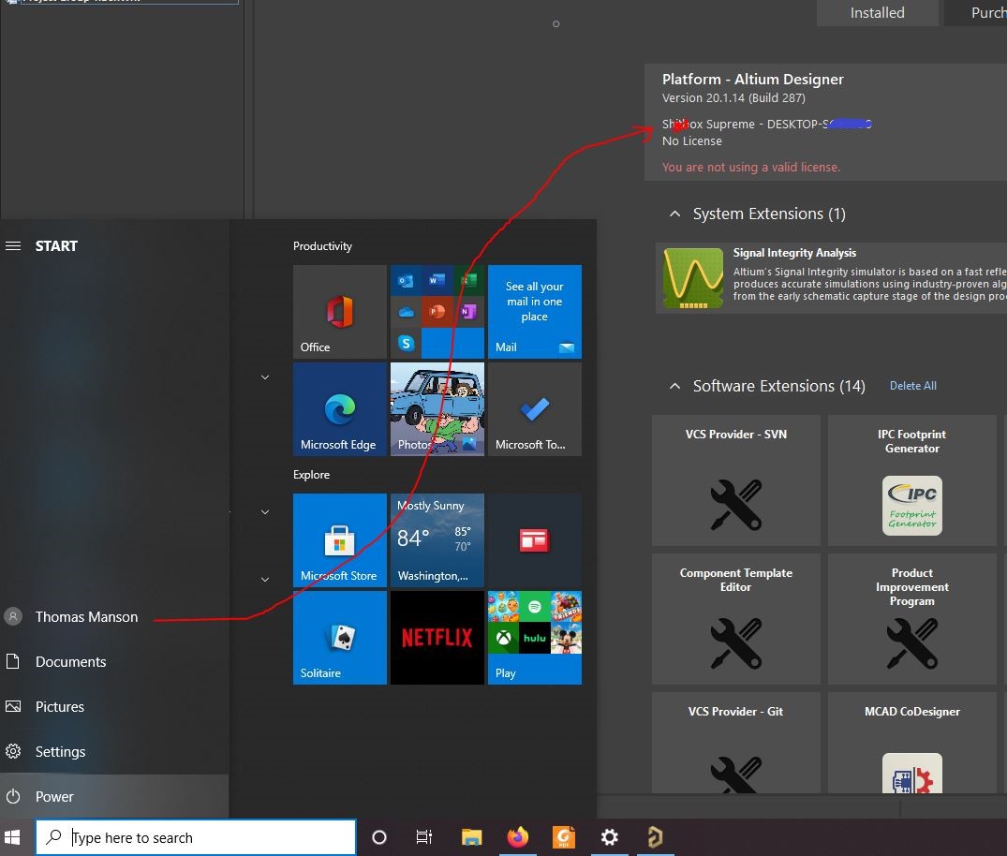Open Cortana from the taskbar

(378, 837)
